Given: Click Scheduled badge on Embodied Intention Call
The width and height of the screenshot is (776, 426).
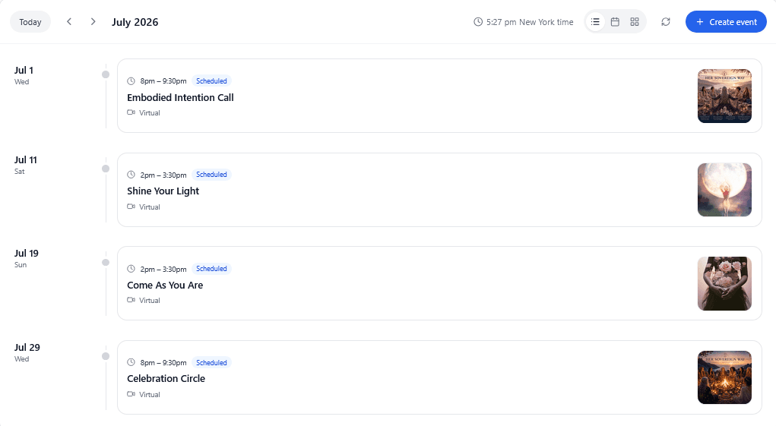Looking at the screenshot, I should tap(211, 81).
